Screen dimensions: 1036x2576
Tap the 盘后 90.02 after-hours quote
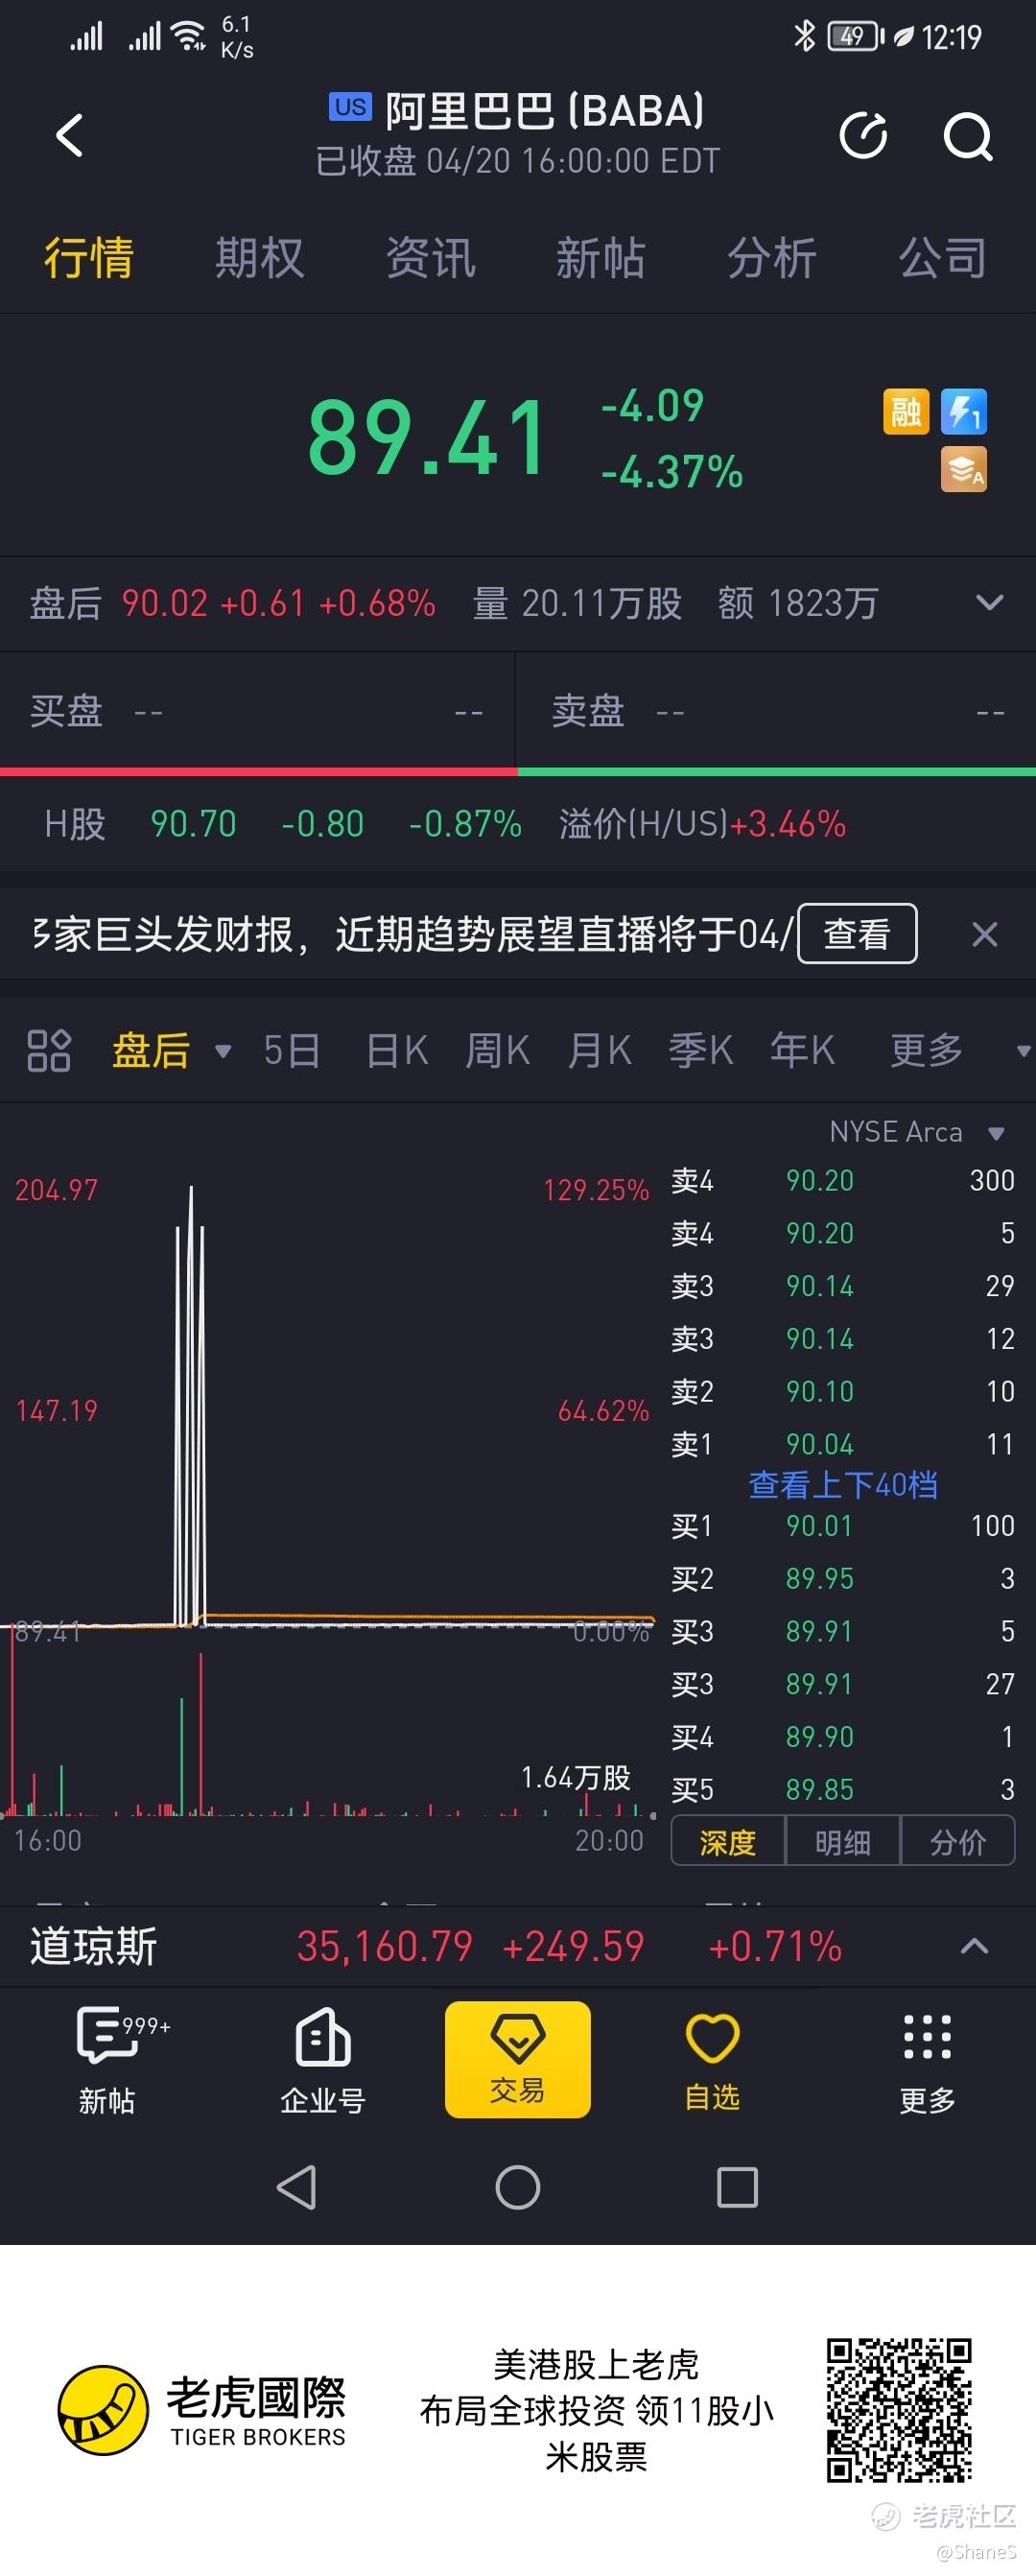(x=232, y=603)
